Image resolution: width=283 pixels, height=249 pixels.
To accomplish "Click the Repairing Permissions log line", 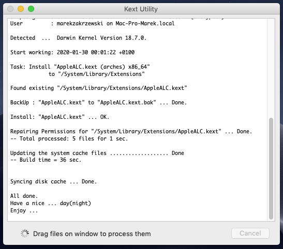I will [x=131, y=131].
